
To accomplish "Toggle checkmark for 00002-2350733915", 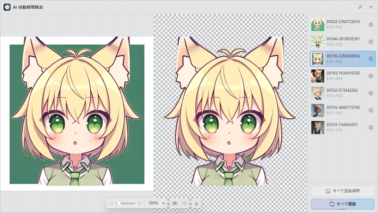I will point(371,25).
